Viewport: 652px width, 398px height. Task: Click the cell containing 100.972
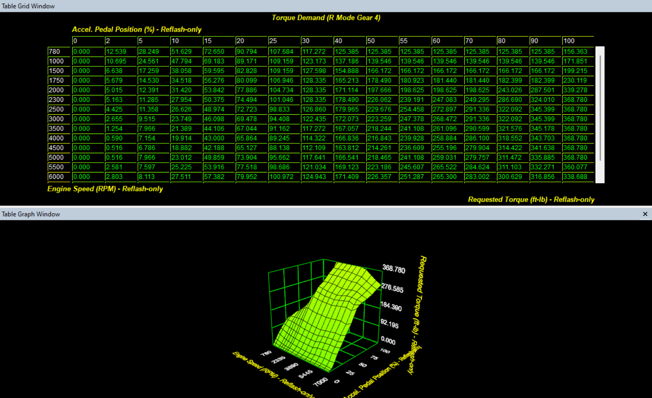click(x=284, y=177)
